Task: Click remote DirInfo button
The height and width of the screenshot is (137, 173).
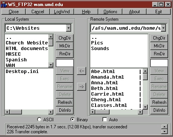Action: click(159, 110)
